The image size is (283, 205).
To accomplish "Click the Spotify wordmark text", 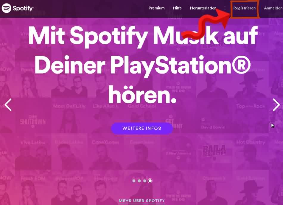I will click(23, 8).
